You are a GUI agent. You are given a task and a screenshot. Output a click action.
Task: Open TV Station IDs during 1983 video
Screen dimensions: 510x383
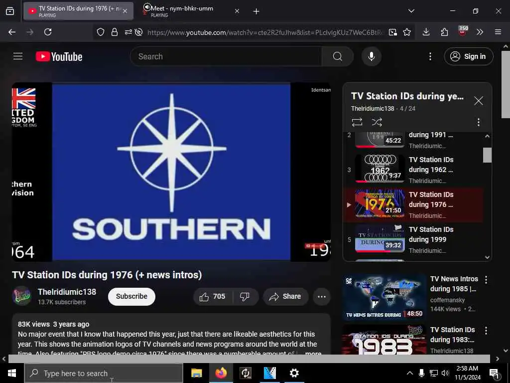tap(384, 340)
